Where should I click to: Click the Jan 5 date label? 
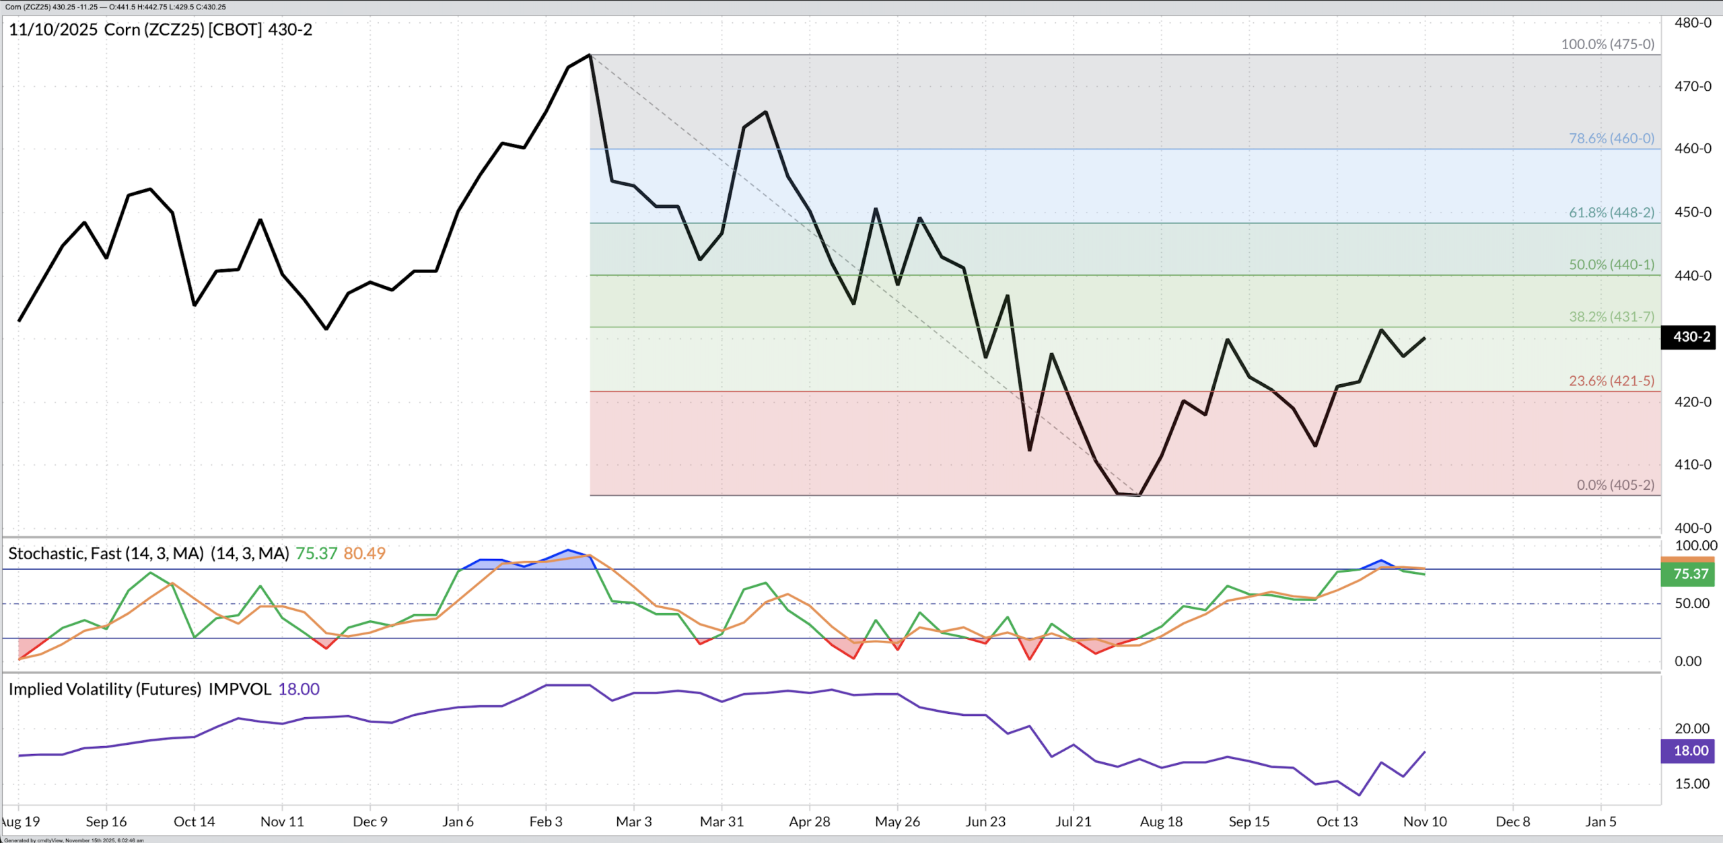click(x=1600, y=821)
